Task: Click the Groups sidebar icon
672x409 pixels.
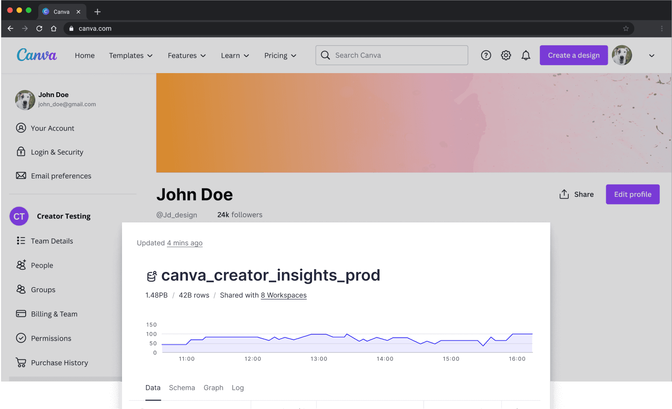Action: pos(21,289)
